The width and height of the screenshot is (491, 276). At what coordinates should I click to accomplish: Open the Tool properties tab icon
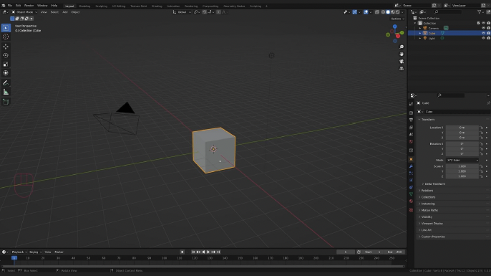[411, 104]
